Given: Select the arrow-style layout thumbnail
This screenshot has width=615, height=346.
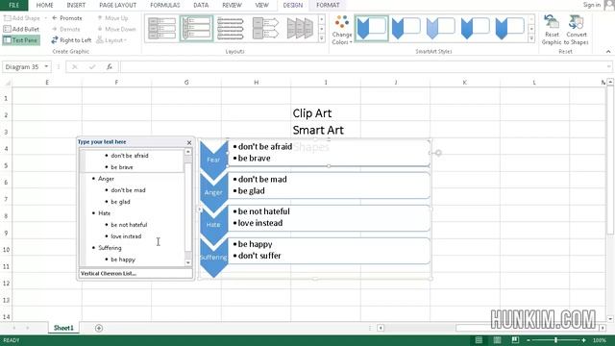Looking at the screenshot, I should [265, 28].
